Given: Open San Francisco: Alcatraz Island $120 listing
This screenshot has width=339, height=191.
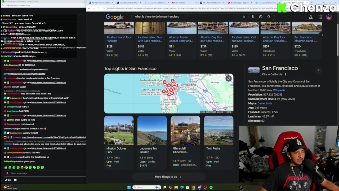Looking at the screenshot, I should [306, 39].
